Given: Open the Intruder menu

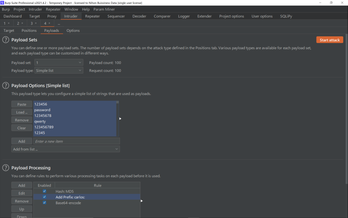Looking at the screenshot, I should (35, 9).
